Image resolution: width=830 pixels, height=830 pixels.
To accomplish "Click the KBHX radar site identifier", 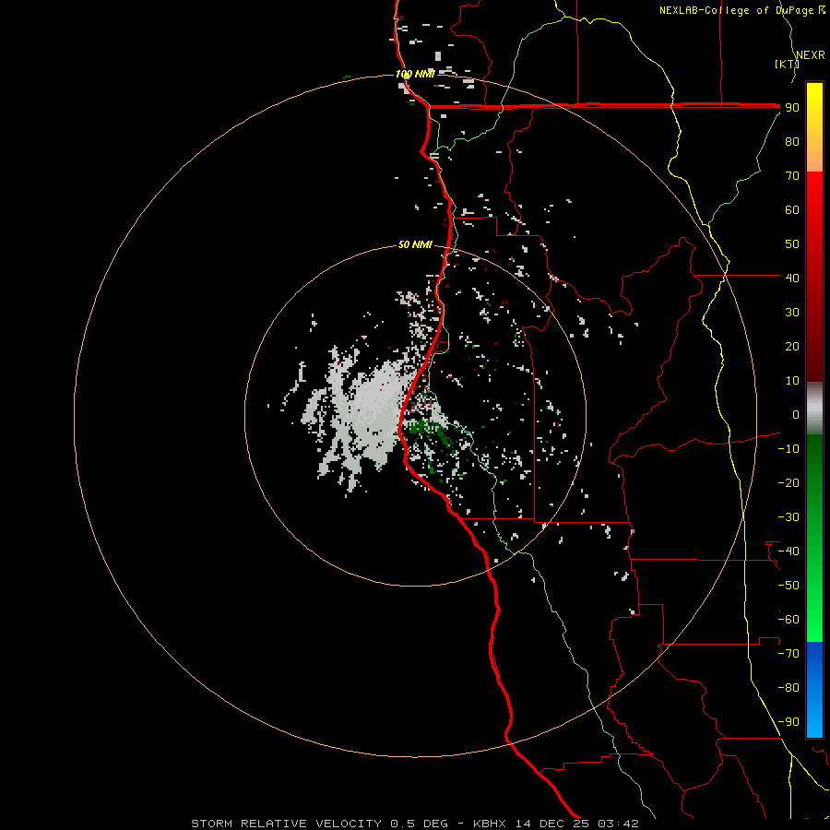I will (x=489, y=824).
